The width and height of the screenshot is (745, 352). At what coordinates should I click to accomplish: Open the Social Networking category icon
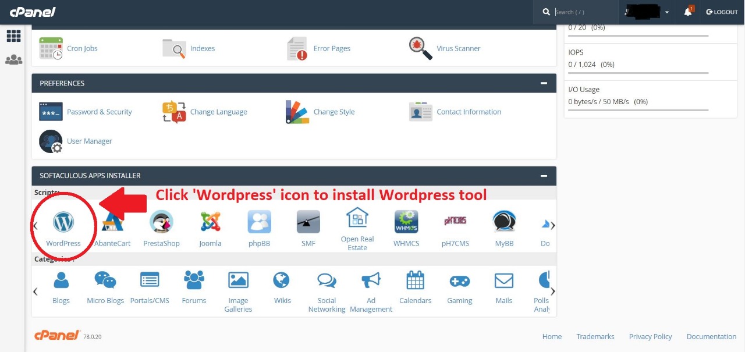pyautogui.click(x=327, y=280)
